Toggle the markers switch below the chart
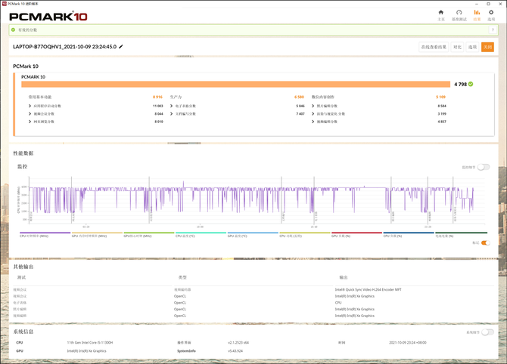 tap(485, 243)
